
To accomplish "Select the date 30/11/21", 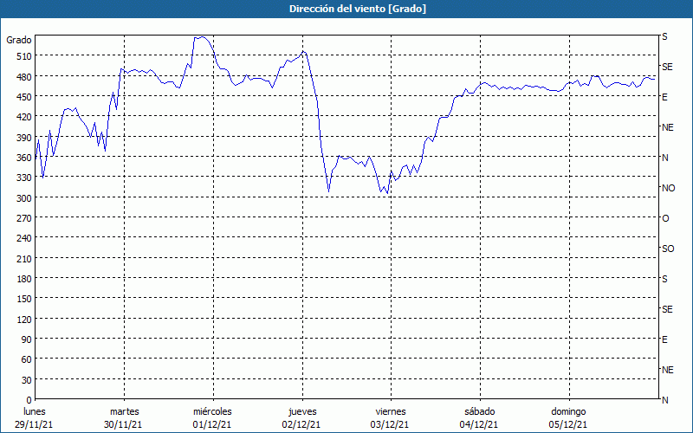I will (x=123, y=424).
